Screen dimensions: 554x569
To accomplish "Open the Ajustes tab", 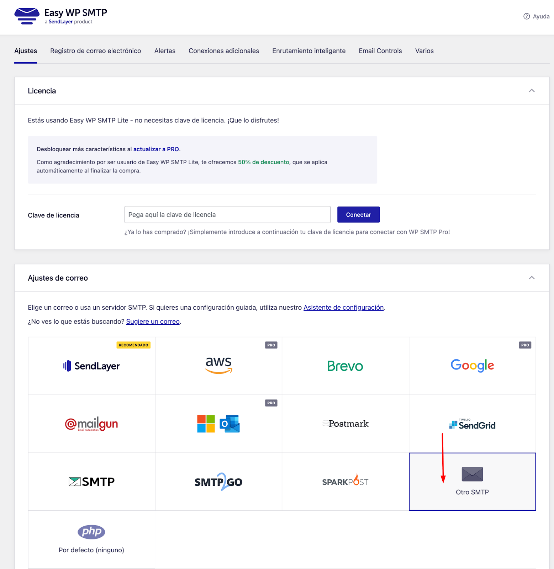I will (26, 51).
